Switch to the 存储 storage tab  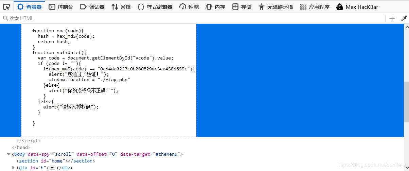242,7
